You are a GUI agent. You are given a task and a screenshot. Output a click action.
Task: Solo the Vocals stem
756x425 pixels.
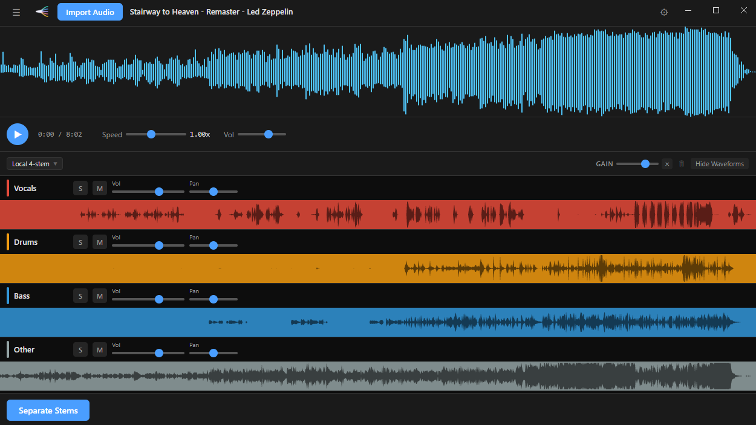coord(80,189)
